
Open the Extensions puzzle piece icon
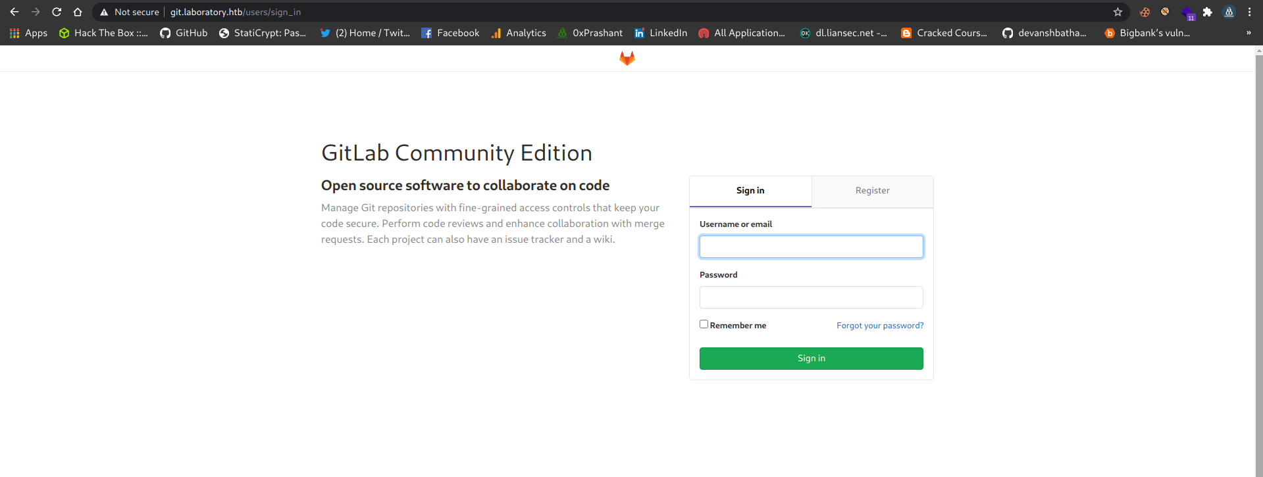point(1207,12)
